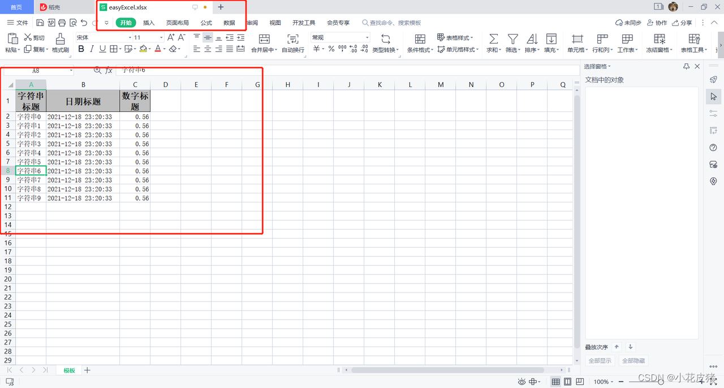Click the font color A swatch
The height and width of the screenshot is (388, 724).
(x=158, y=49)
